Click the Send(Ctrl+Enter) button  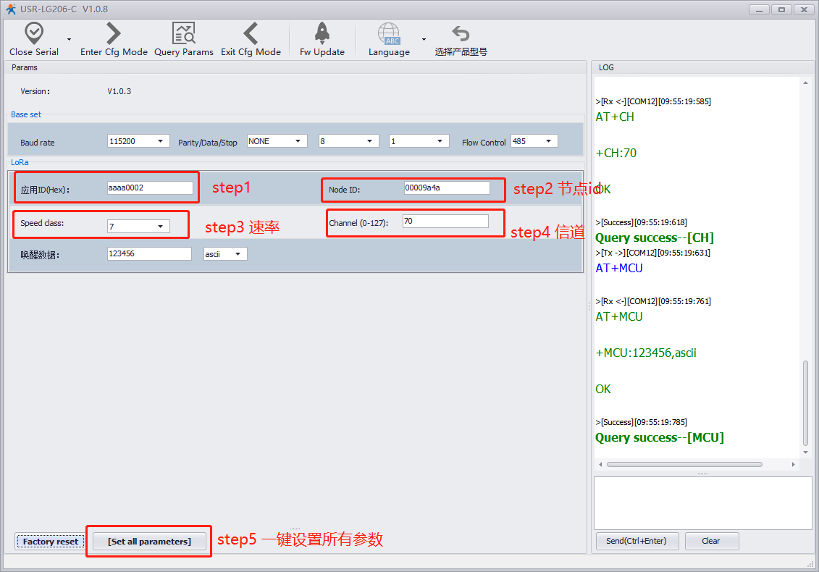(x=637, y=541)
